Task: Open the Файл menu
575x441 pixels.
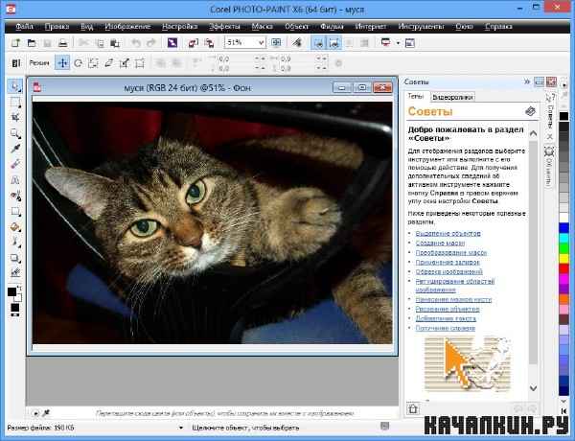Action: click(x=24, y=27)
